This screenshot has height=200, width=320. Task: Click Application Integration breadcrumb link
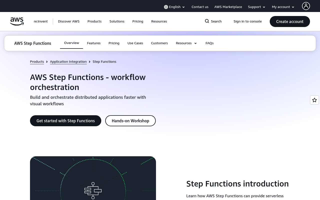68,62
